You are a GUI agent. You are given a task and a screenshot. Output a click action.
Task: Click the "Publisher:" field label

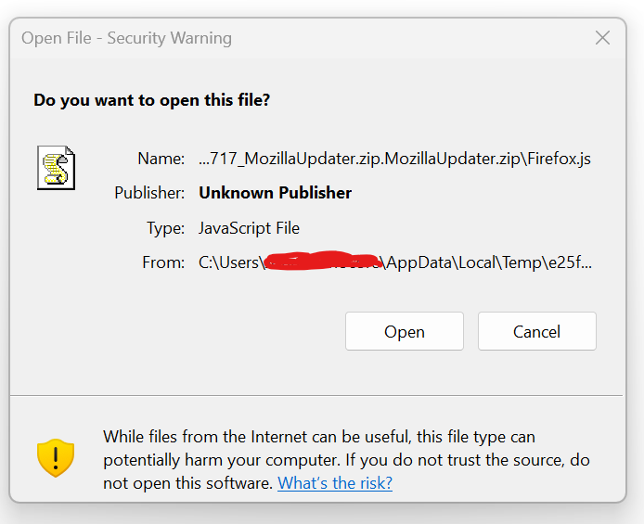pyautogui.click(x=149, y=193)
